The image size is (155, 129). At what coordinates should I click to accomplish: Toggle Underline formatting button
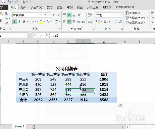(24, 22)
